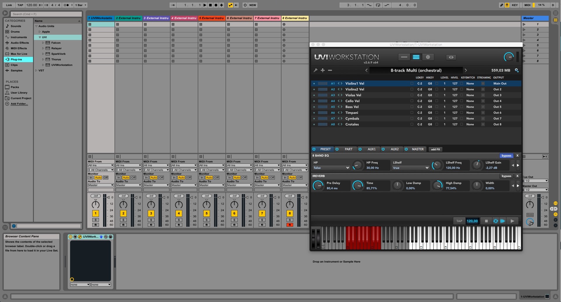This screenshot has height=302, width=561.
Task: Switch UVI Workstation to multi list view
Action: (x=416, y=57)
